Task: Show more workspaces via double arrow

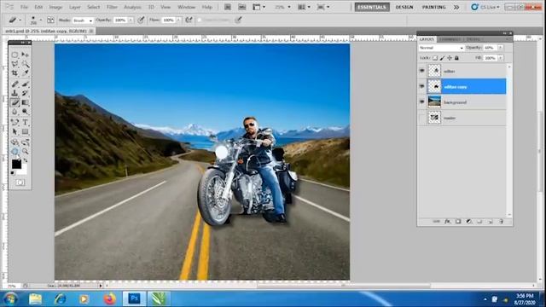Action: tap(456, 7)
